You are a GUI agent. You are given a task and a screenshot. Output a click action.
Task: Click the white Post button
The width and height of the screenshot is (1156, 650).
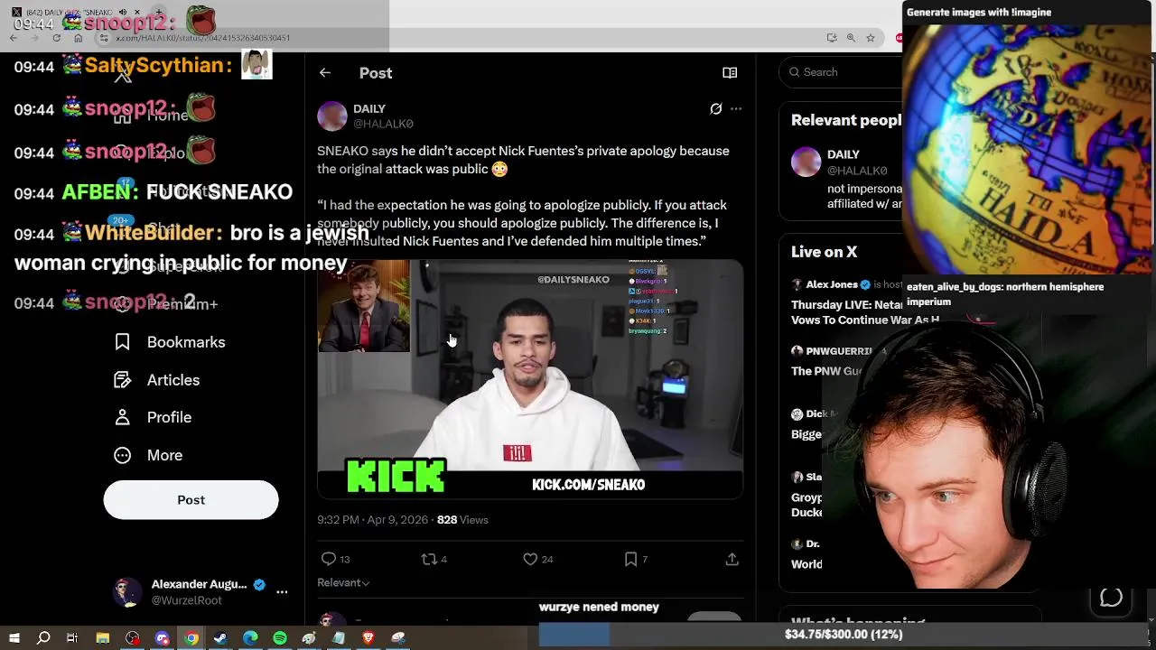click(x=191, y=500)
